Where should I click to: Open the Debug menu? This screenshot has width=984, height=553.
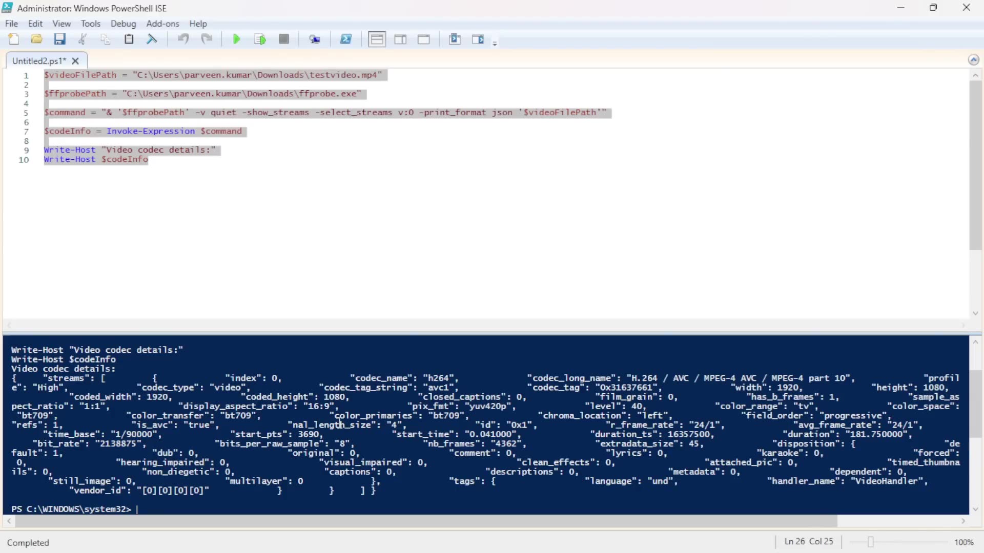coord(123,24)
